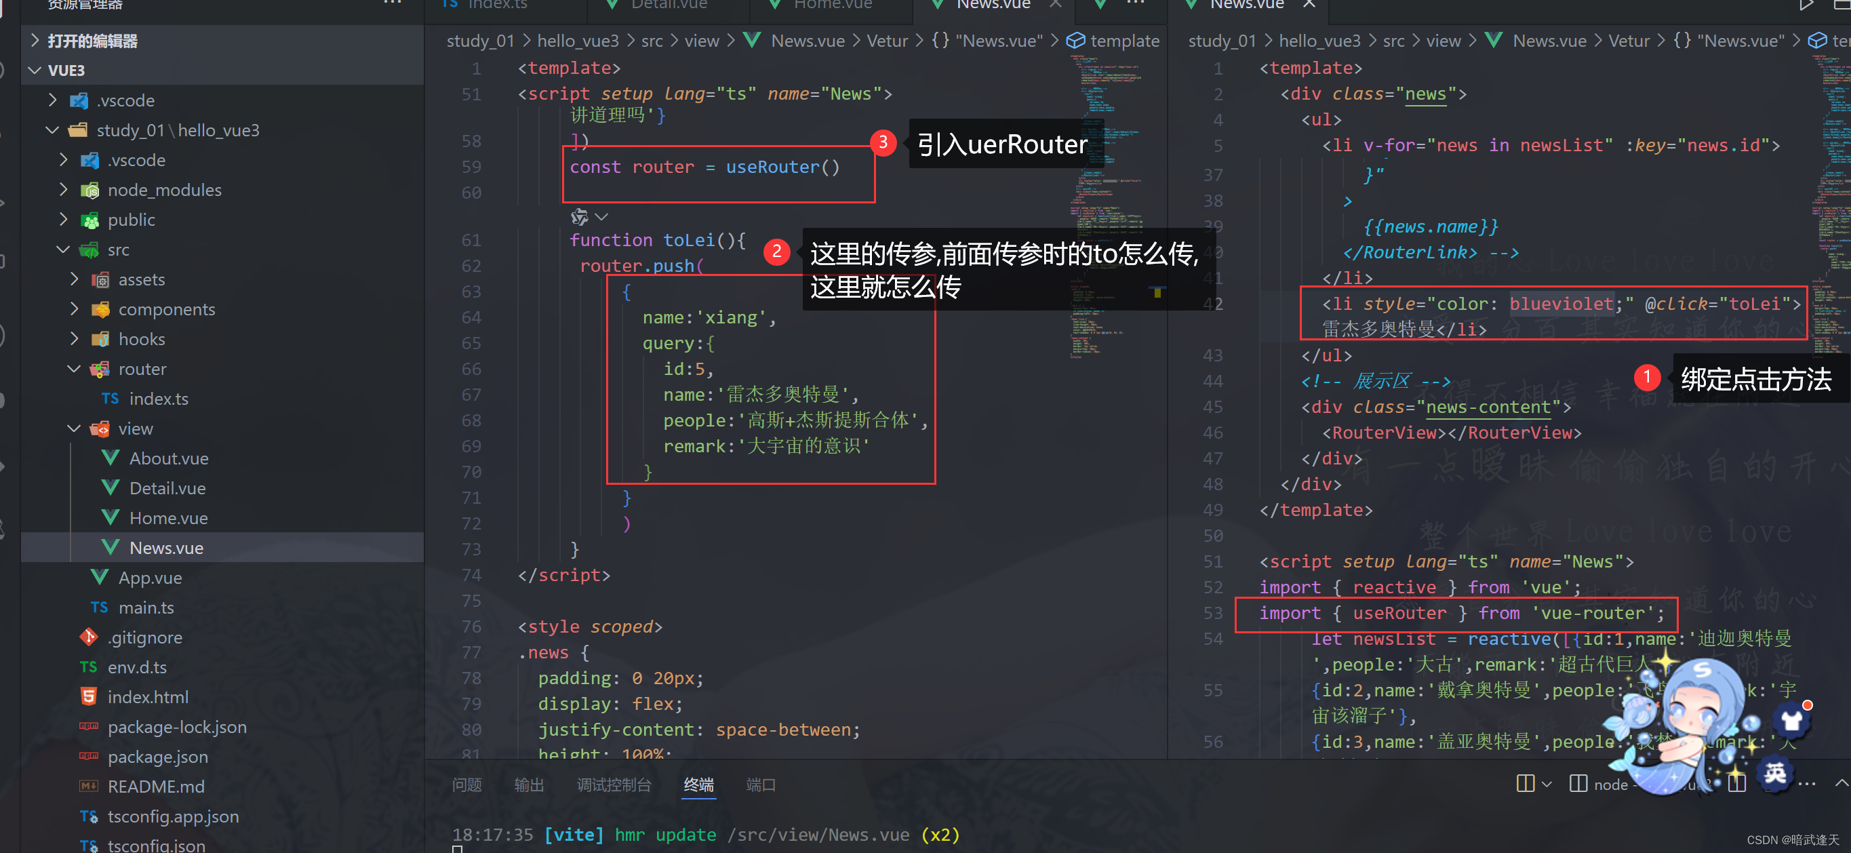Click the node_modules folder icon

tap(89, 190)
